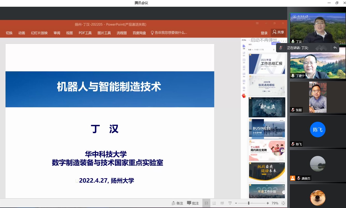Open the 百度网盘 ribbon tab
The height and width of the screenshot is (208, 346).
(x=139, y=33)
